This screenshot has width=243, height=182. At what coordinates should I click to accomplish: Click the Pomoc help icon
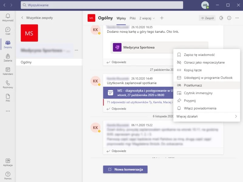pos(8,175)
